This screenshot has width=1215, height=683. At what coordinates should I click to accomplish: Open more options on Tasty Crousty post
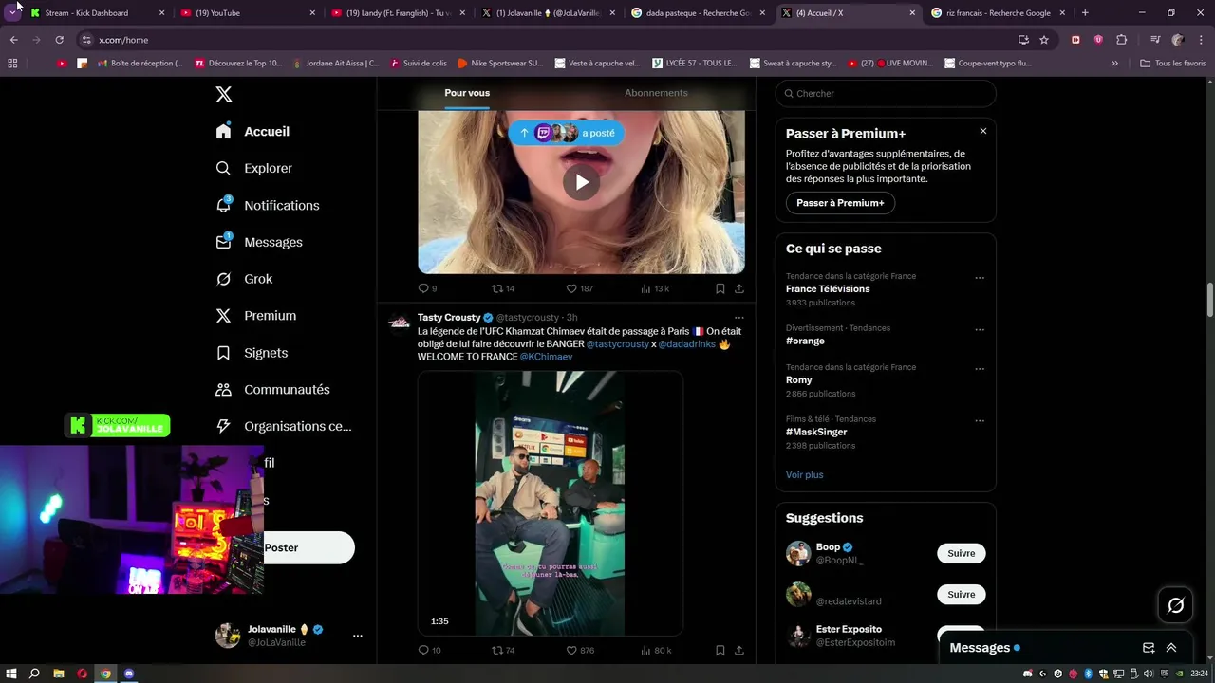coord(739,318)
